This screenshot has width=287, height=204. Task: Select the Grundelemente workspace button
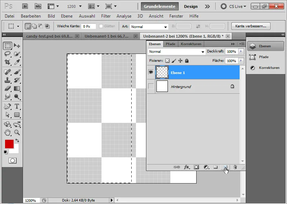click(160, 6)
